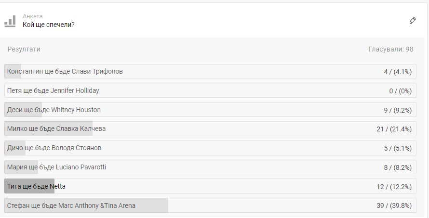Click the pencil edit icon
The image size is (429, 218).
coord(412,21)
